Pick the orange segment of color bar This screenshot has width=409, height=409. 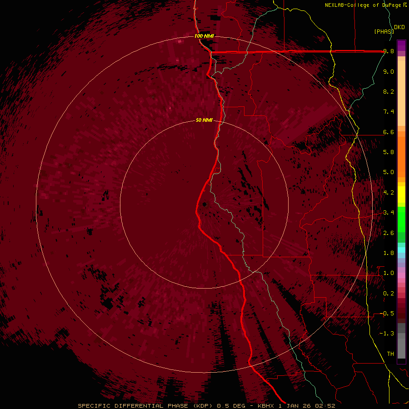tap(401, 156)
